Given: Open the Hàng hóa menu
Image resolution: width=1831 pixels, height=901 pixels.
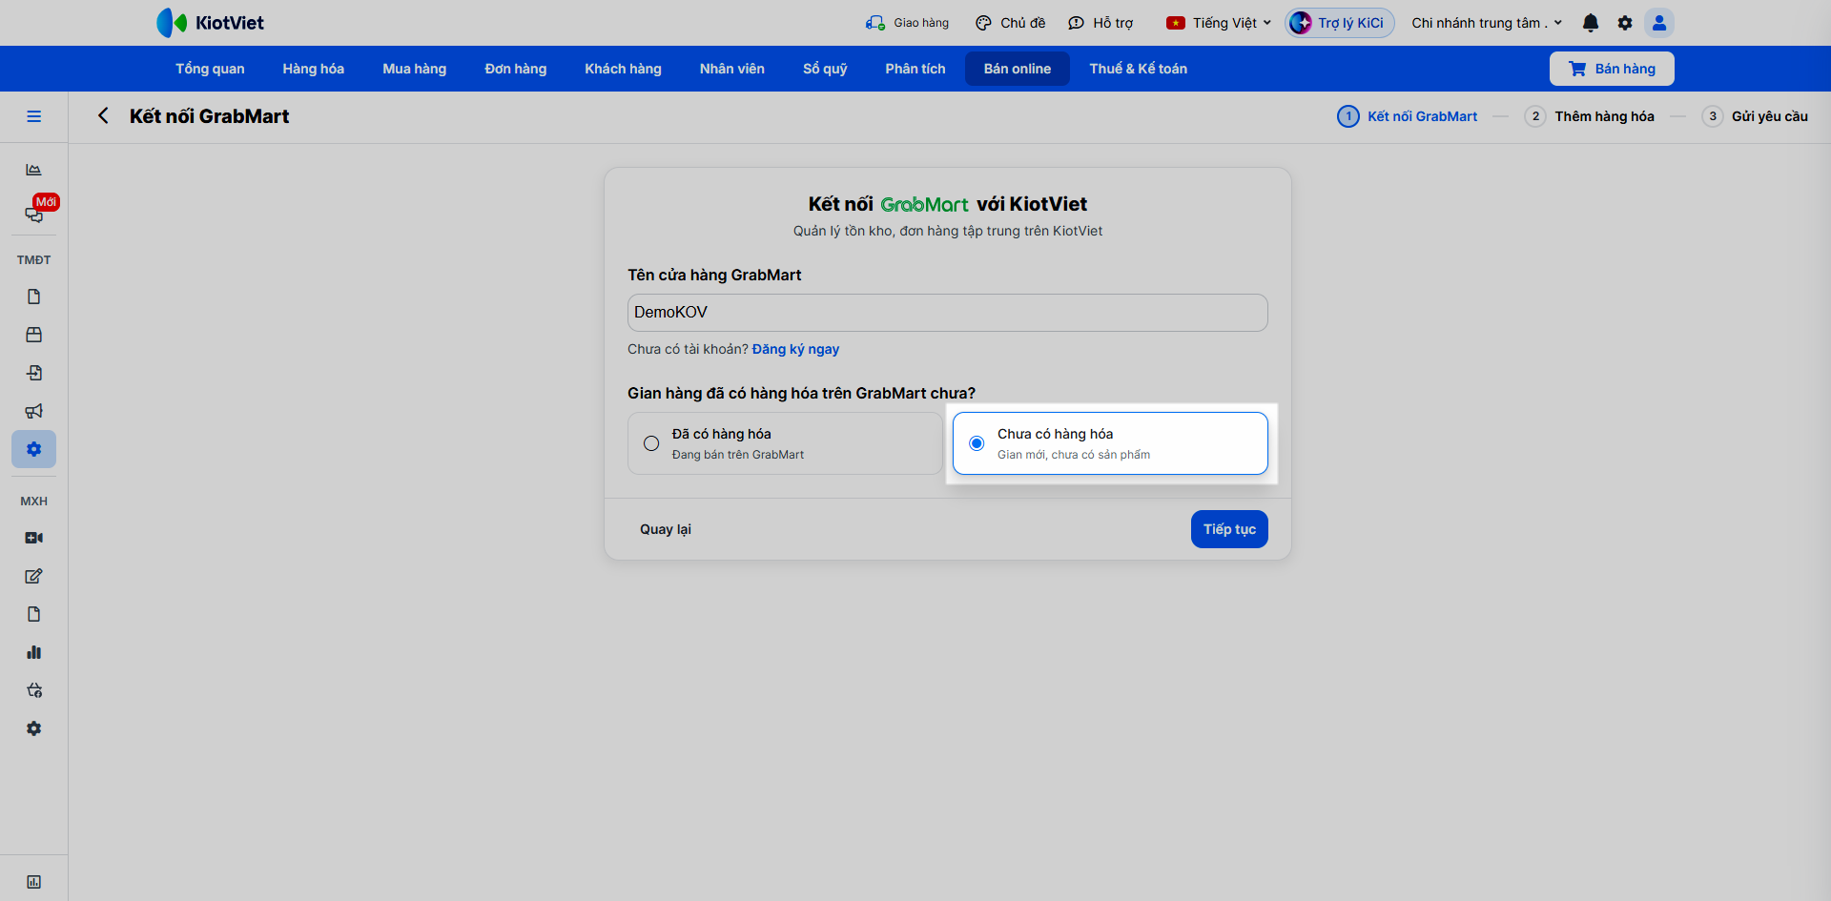Looking at the screenshot, I should (x=313, y=69).
